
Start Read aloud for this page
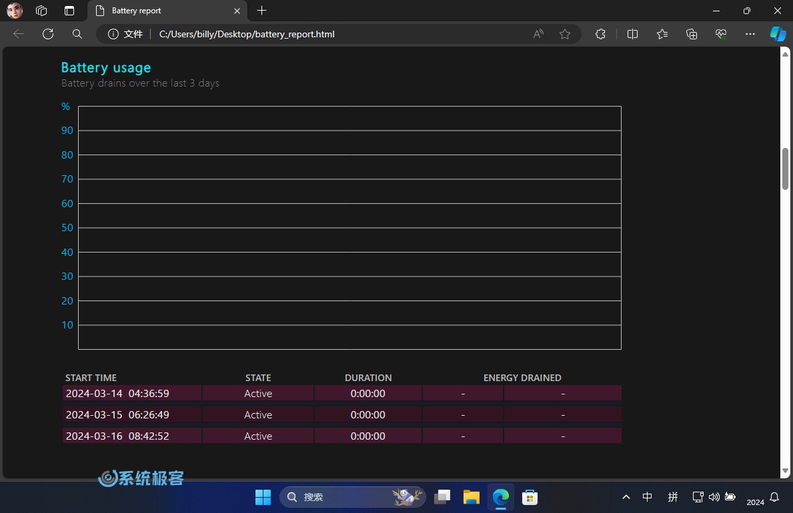click(x=538, y=34)
